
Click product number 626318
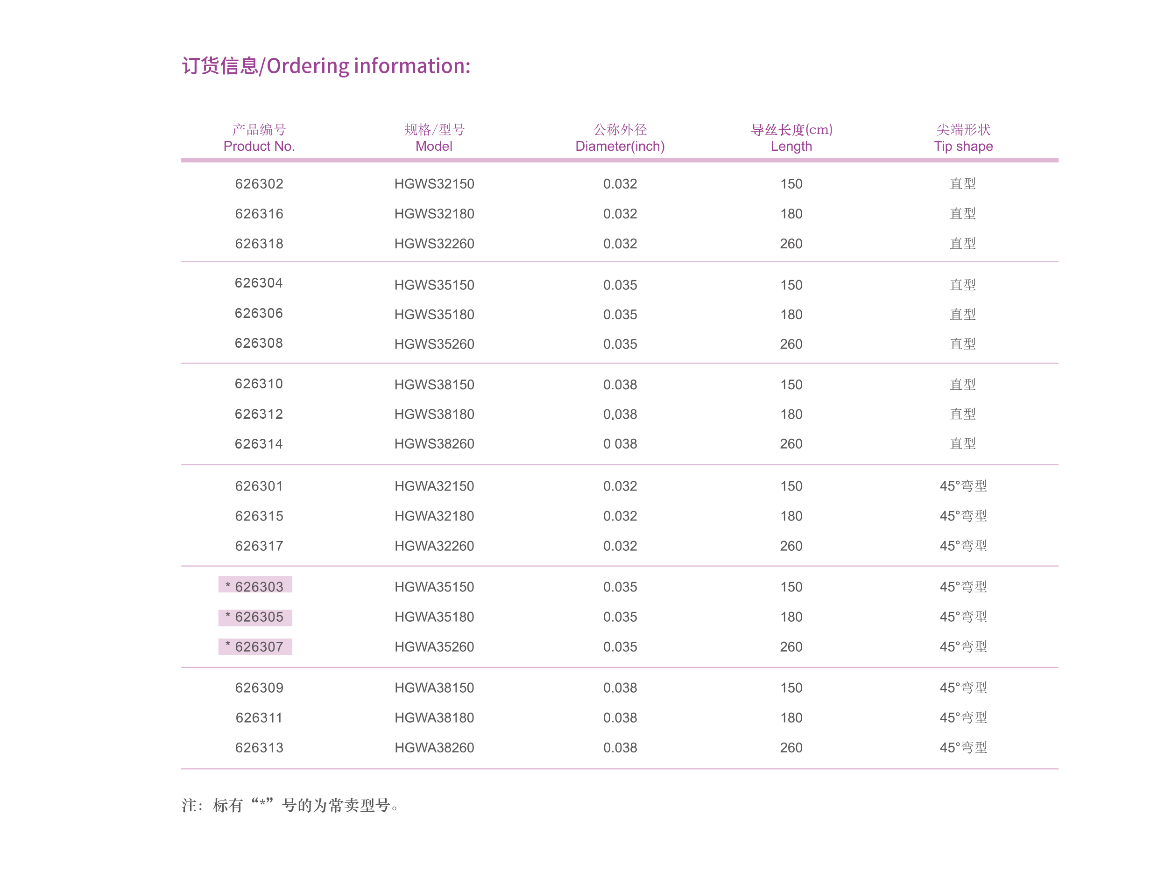(x=259, y=244)
